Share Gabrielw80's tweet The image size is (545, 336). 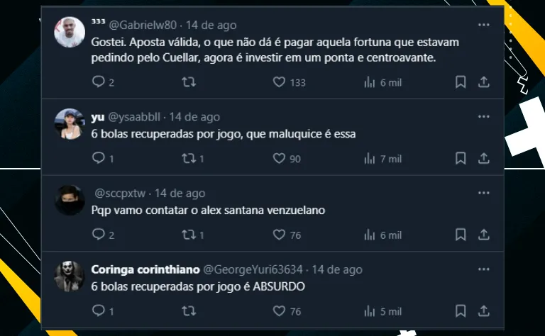(484, 82)
